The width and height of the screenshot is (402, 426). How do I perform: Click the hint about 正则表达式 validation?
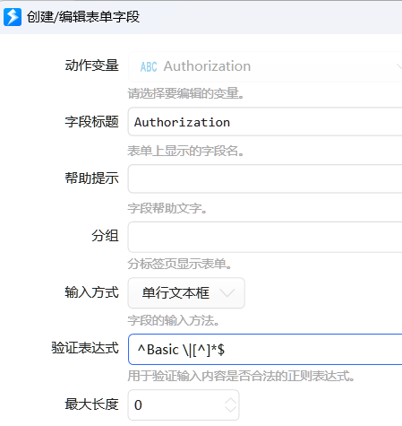[241, 376]
